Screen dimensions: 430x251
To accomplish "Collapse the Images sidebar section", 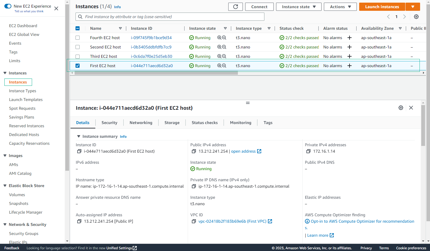I will (5, 156).
